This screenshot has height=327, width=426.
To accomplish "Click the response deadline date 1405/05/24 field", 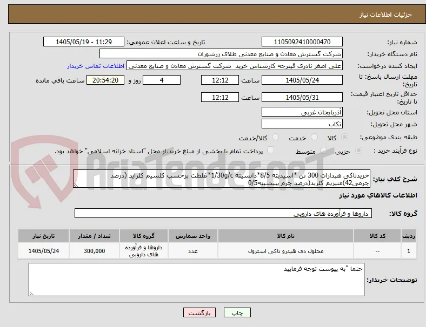I will click(x=302, y=80).
